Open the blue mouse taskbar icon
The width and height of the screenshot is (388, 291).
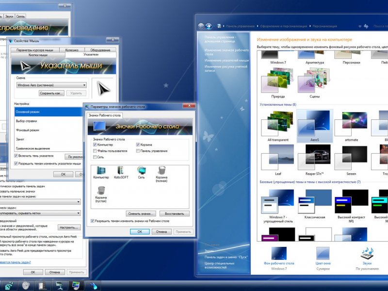94,286
